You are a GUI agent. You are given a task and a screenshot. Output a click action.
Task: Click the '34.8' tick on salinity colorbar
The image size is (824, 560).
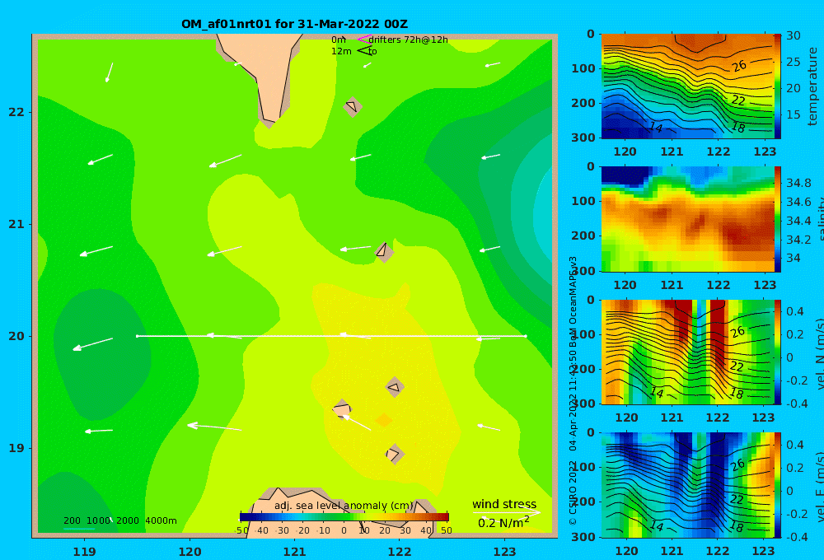click(798, 183)
